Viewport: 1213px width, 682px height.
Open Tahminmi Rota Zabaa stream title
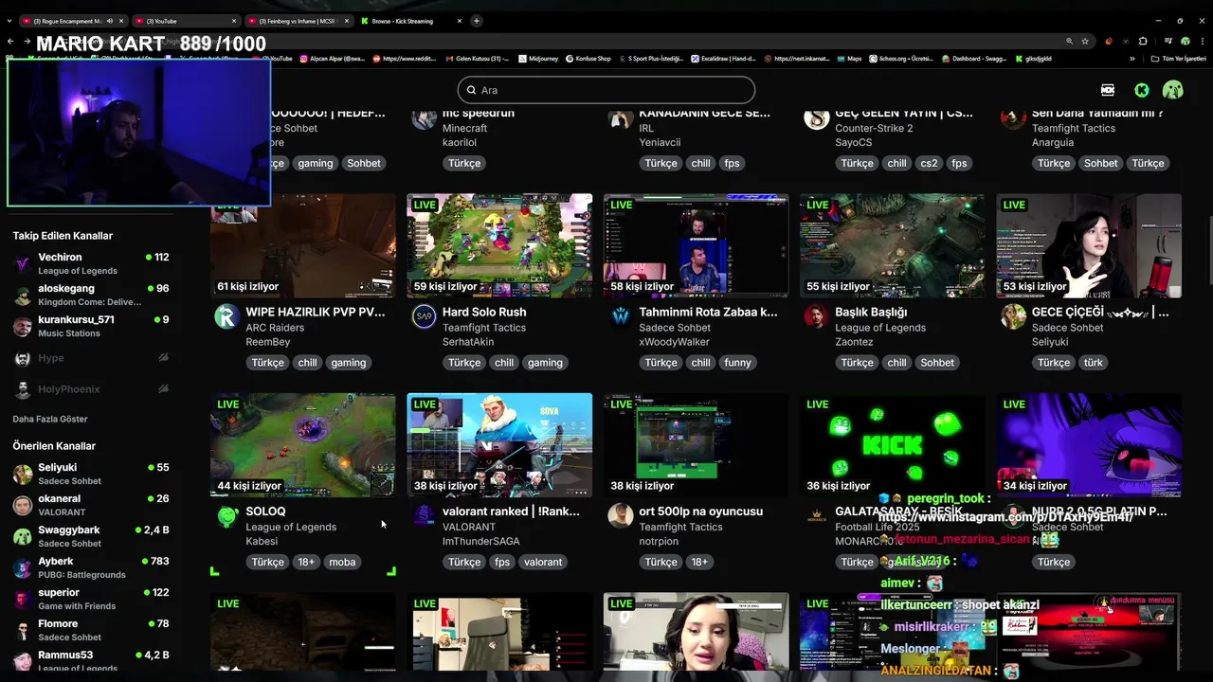coord(708,312)
